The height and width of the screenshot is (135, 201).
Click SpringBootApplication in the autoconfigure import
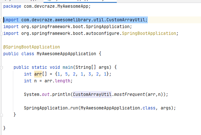(151, 33)
